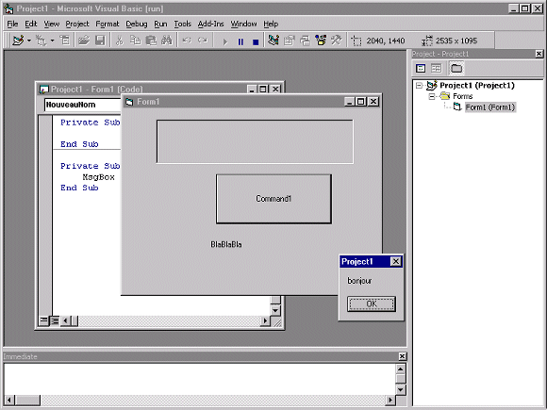This screenshot has height=410, width=547.
Task: Open the Toolbox via hammer-wrench icon
Action: pos(337,41)
